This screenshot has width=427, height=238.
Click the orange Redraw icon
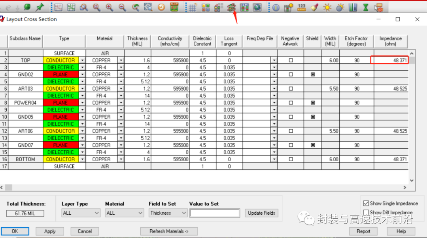click(161, 8)
